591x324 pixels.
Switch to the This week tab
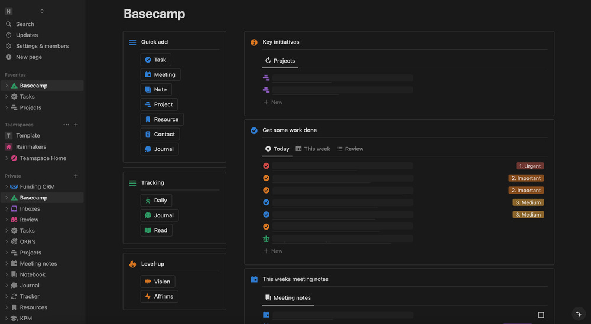pos(313,149)
